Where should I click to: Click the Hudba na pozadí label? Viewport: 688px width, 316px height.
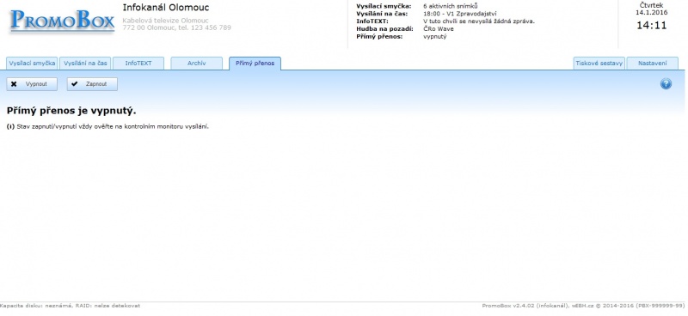click(384, 29)
